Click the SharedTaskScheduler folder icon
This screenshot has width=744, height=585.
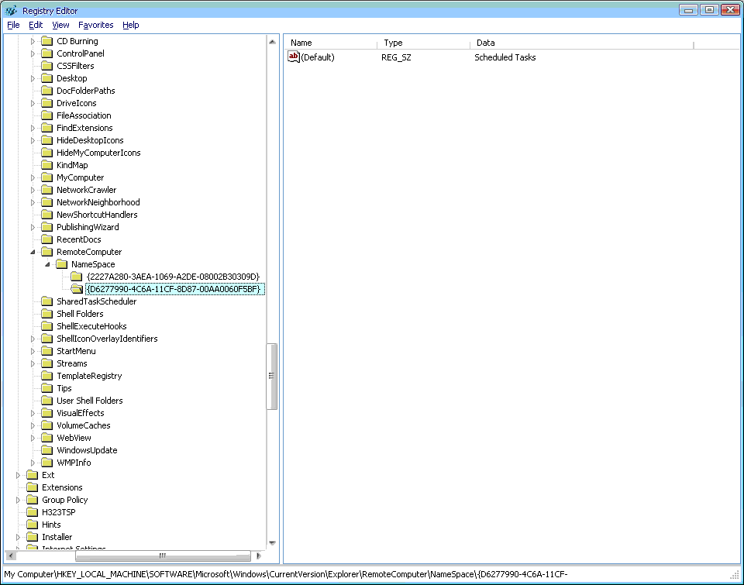click(46, 301)
